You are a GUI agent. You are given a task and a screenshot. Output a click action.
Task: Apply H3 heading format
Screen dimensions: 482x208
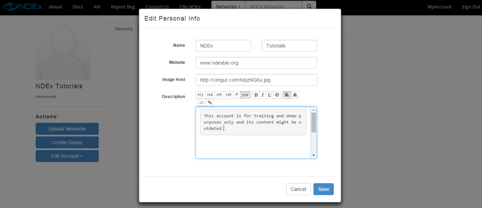coord(201,95)
